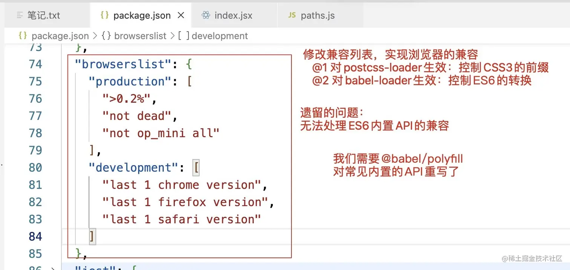Click the object icon before browserslist breadcrumb
Screen dimensions: 570x270
click(x=106, y=35)
